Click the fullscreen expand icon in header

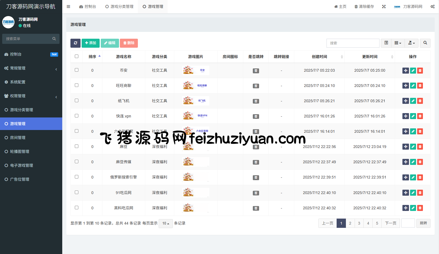384,7
